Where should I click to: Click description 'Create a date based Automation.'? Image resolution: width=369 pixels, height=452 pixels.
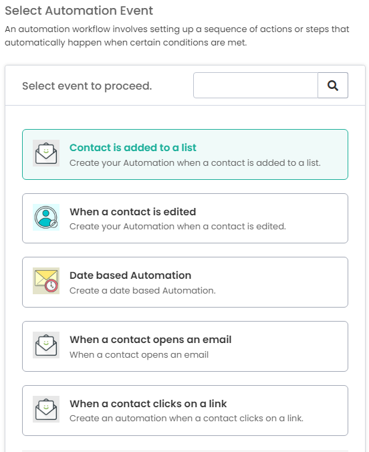click(x=142, y=291)
